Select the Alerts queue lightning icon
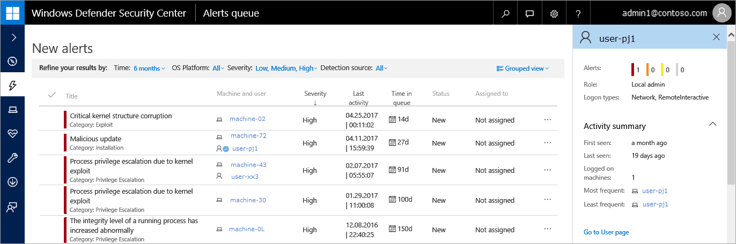Screen dimensions: 736x244 point(12,85)
